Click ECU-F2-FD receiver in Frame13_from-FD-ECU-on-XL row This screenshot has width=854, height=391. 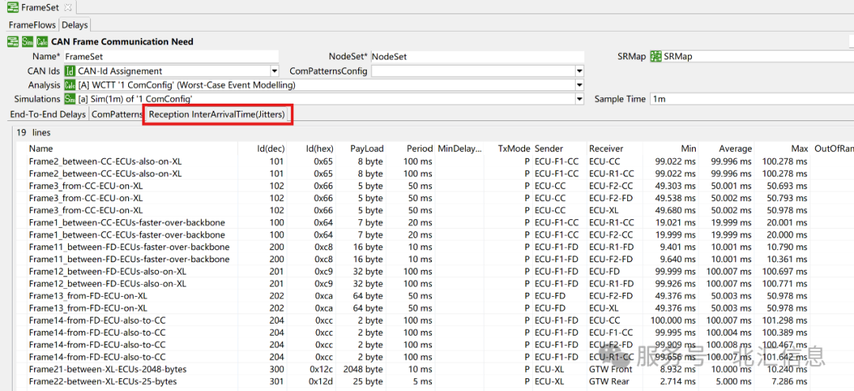(610, 295)
